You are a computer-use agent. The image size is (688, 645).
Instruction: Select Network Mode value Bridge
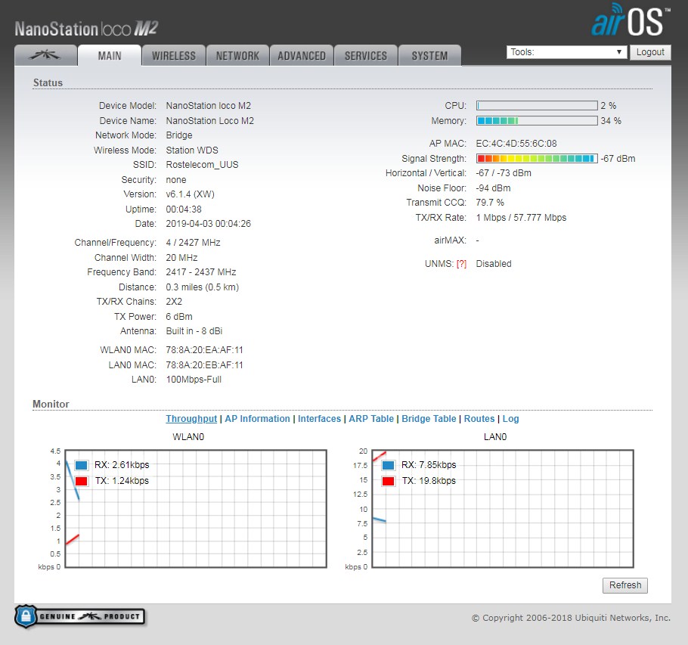click(x=179, y=135)
